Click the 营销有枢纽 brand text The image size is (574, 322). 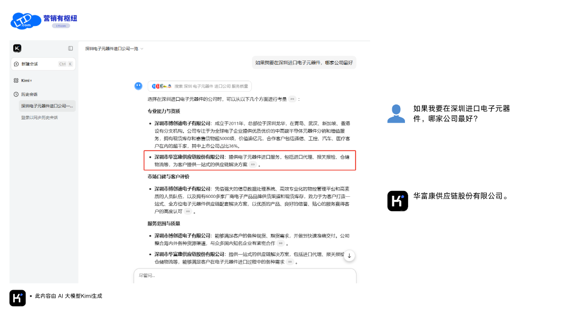click(x=61, y=18)
